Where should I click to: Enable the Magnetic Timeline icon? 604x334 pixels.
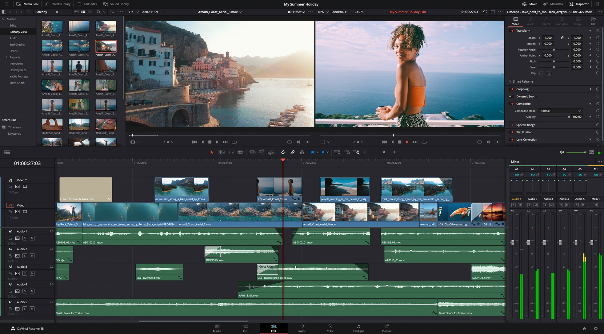(x=283, y=152)
